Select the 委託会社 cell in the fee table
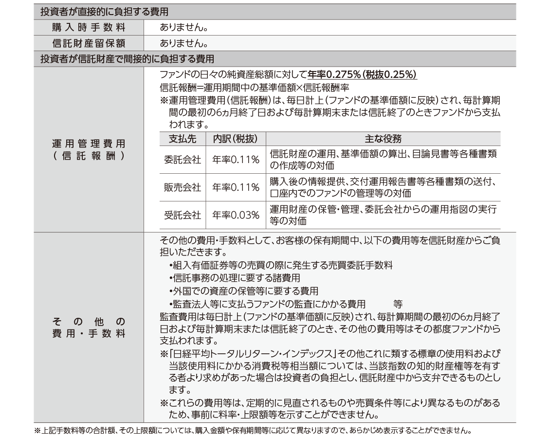 183,160
